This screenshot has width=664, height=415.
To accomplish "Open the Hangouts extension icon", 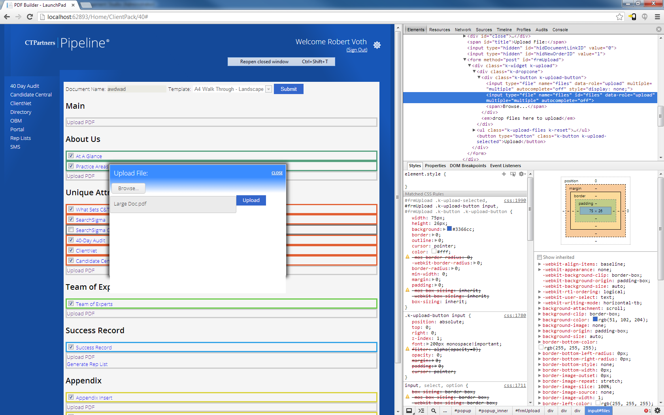I will (645, 17).
